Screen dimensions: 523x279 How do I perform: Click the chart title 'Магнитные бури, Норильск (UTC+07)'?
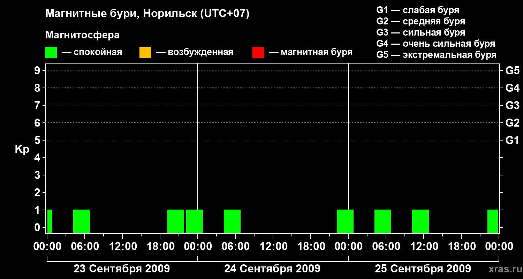tap(147, 14)
